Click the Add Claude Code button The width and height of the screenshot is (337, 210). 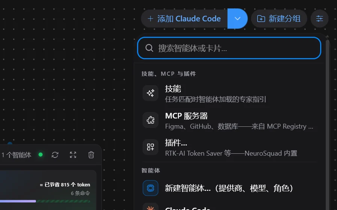click(x=184, y=19)
